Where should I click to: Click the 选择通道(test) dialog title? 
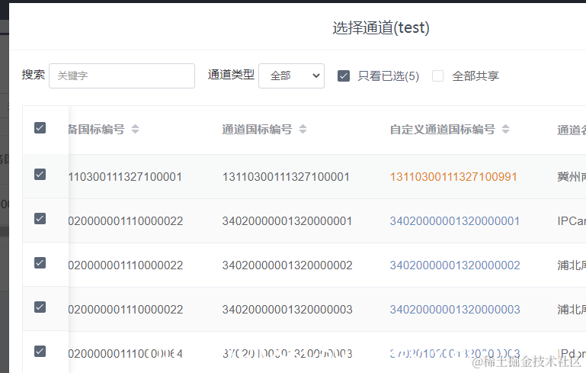[x=381, y=27]
